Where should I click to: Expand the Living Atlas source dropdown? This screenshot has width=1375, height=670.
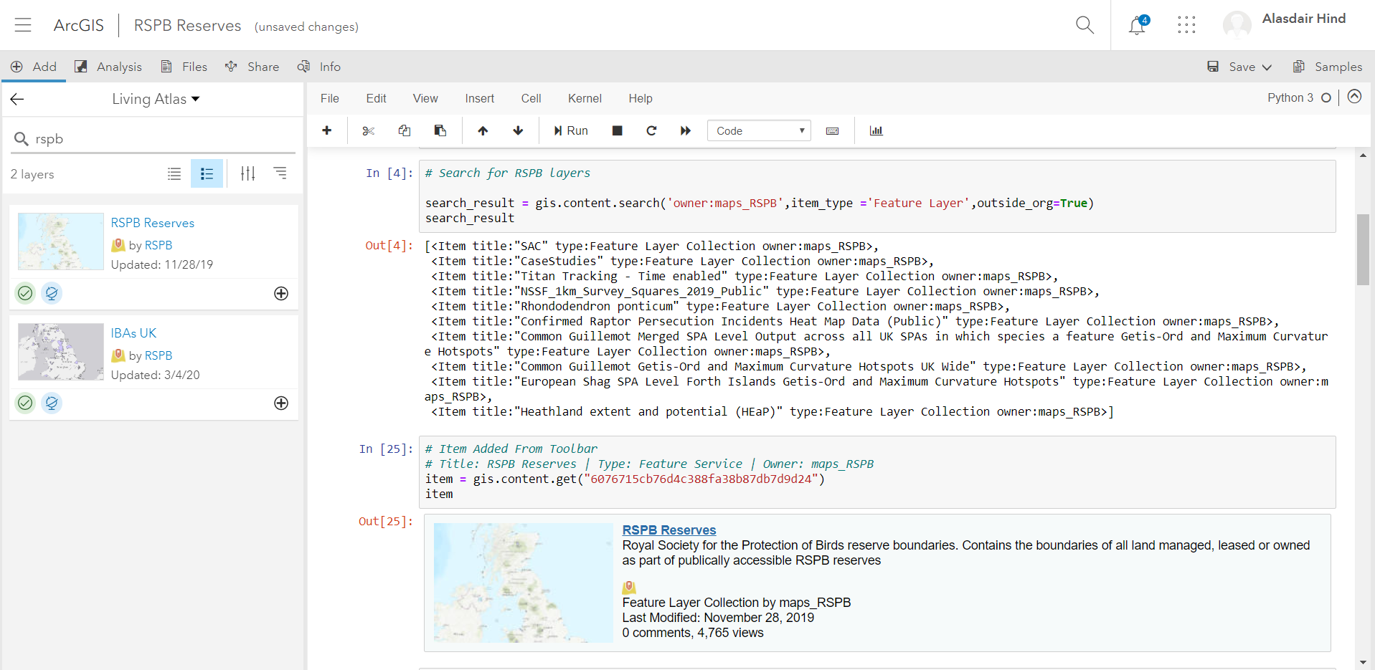click(x=156, y=99)
